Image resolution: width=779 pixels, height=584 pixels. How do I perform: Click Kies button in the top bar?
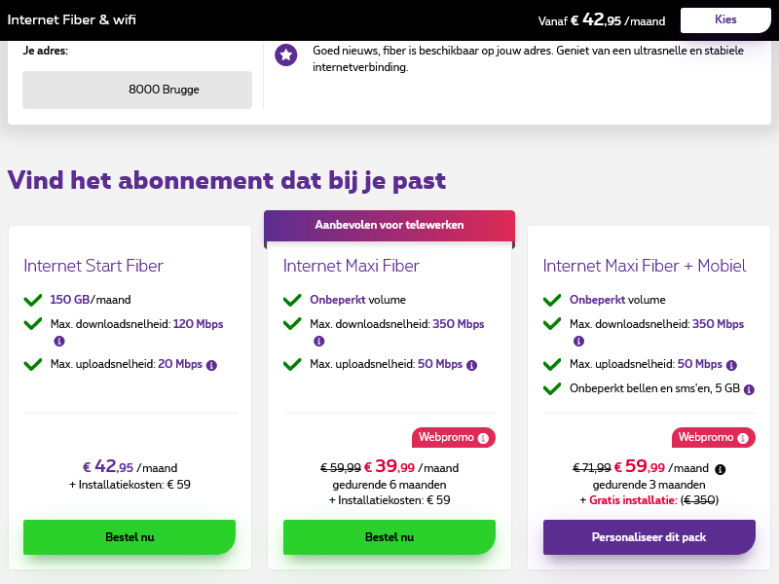tap(725, 19)
